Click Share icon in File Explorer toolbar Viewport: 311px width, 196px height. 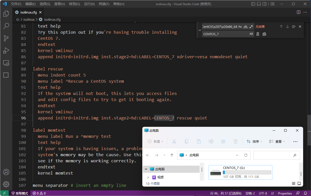coord(223,141)
